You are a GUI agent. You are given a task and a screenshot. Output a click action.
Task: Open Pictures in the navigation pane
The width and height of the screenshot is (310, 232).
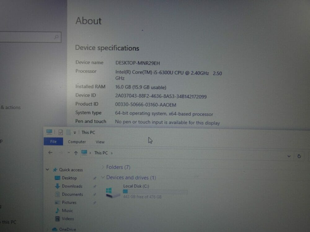(x=69, y=202)
